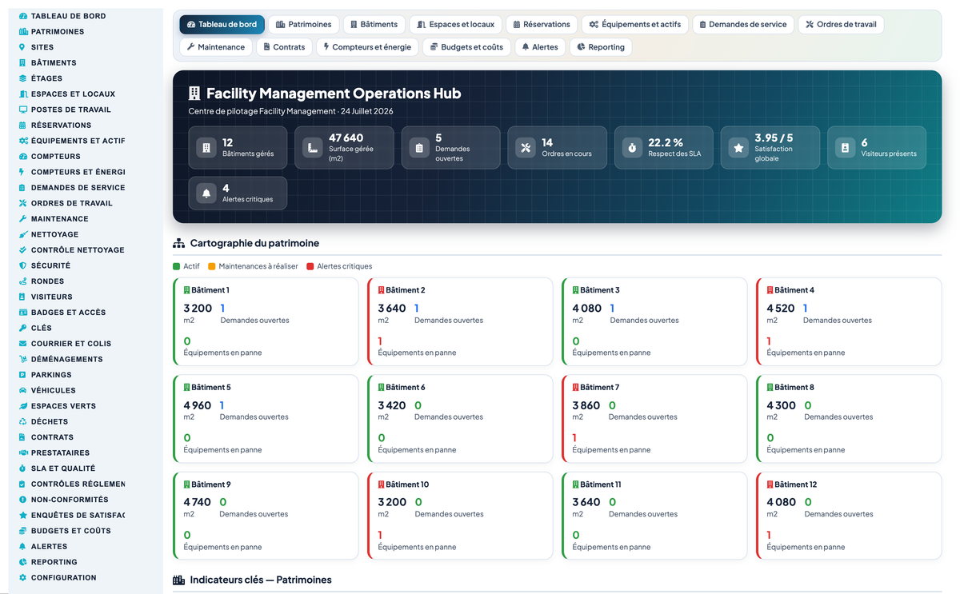
Task: Click the stopwatch icon for Respect des SLA
Action: [632, 148]
